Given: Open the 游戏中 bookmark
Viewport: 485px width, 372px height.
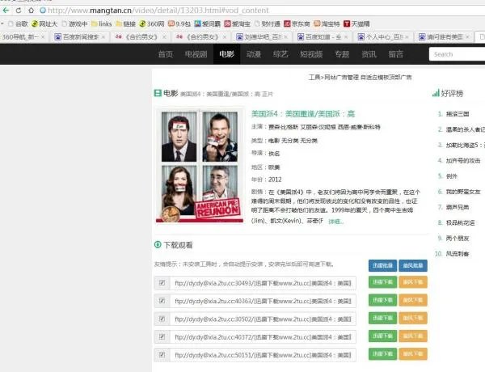Looking at the screenshot, I should (74, 23).
